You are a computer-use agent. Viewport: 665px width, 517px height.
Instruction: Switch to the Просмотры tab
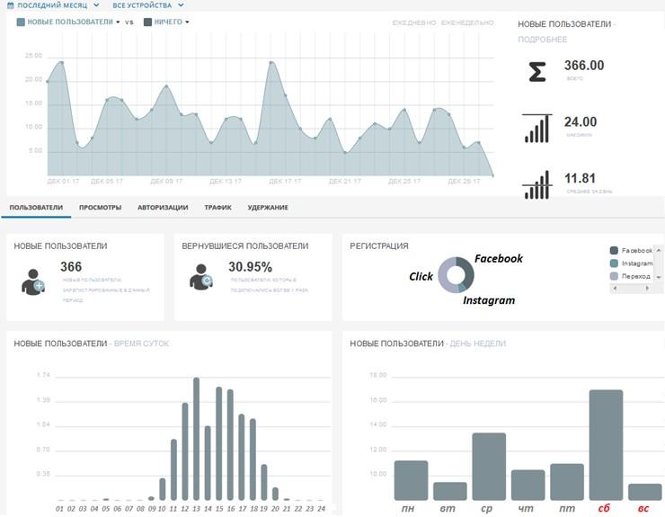(100, 208)
